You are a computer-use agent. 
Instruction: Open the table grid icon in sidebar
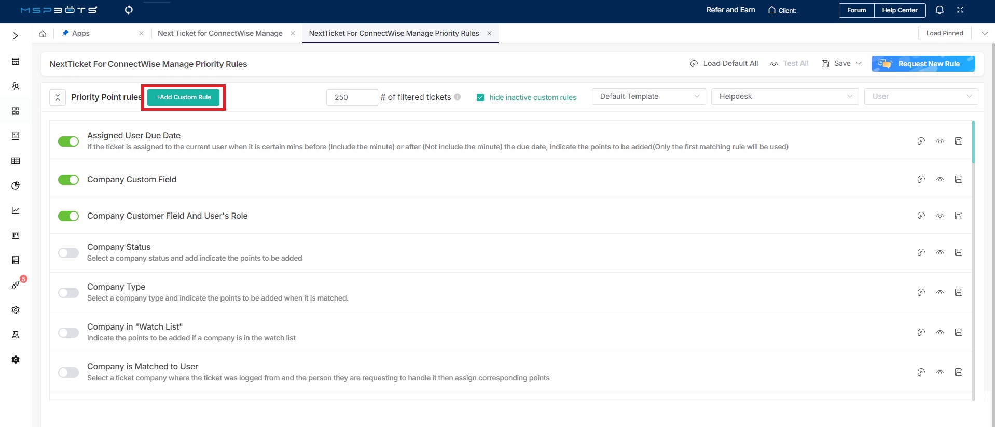(16, 161)
